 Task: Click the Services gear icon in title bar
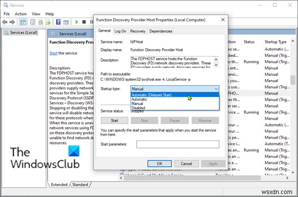5,5
